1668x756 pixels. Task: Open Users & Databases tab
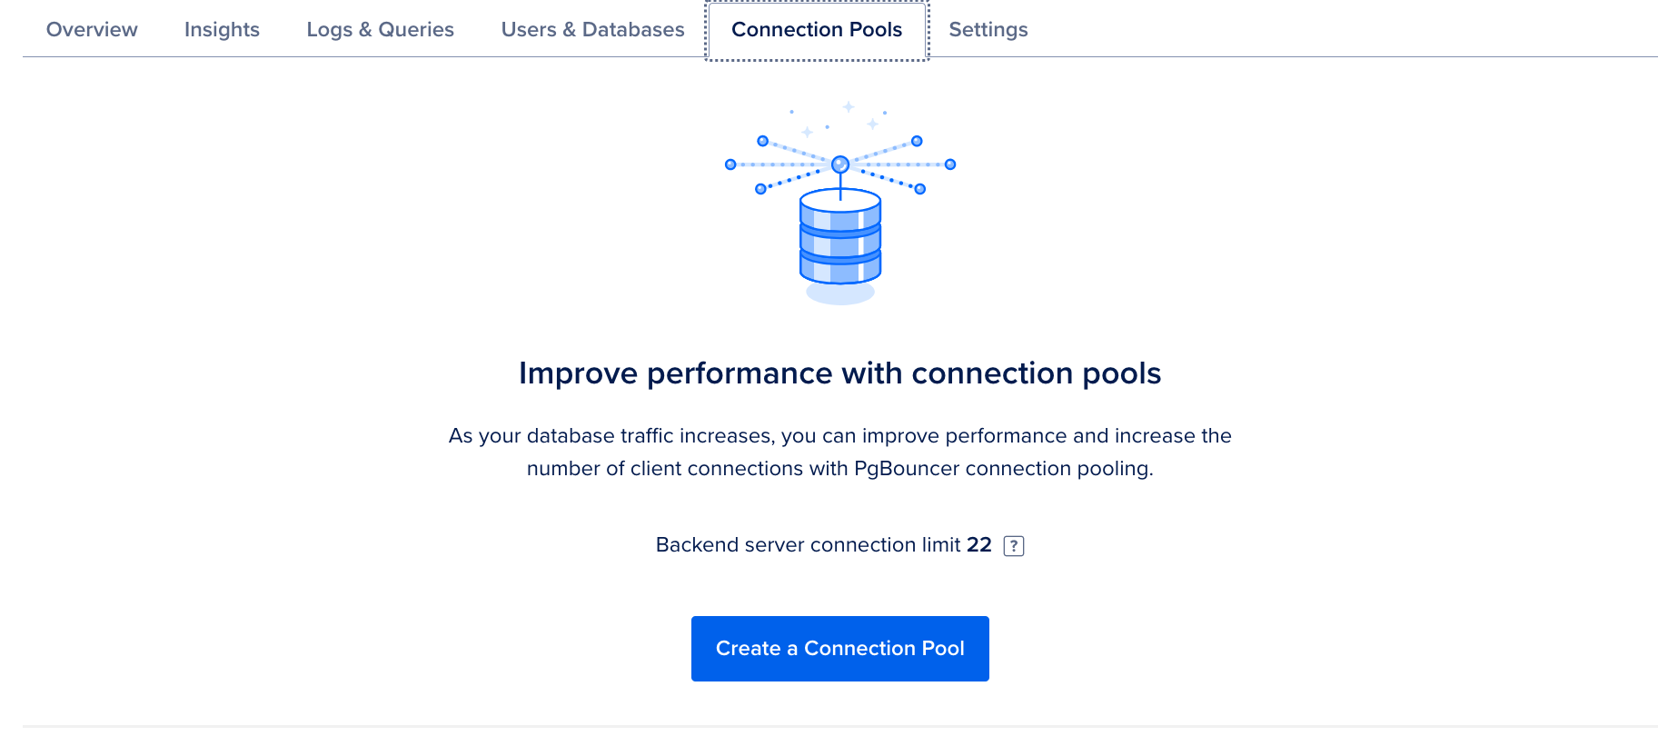(592, 30)
